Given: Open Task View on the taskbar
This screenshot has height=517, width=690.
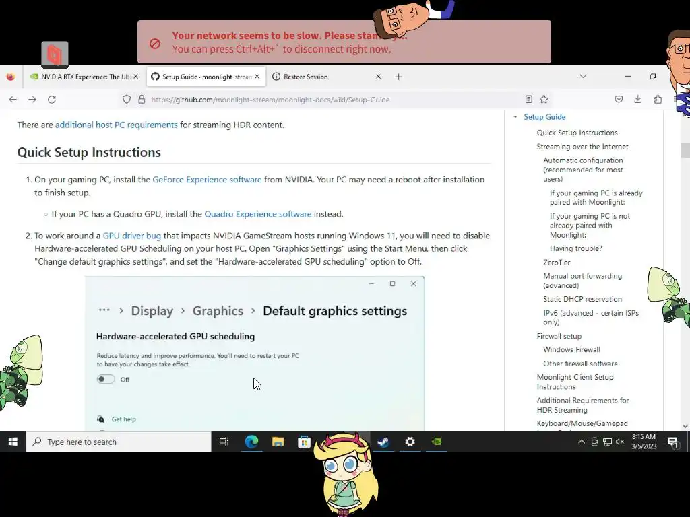Looking at the screenshot, I should [224, 442].
